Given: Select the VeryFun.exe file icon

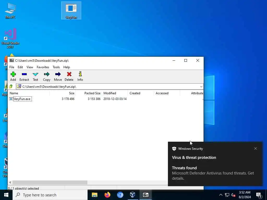Looking at the screenshot, I should pyautogui.click(x=11, y=99).
